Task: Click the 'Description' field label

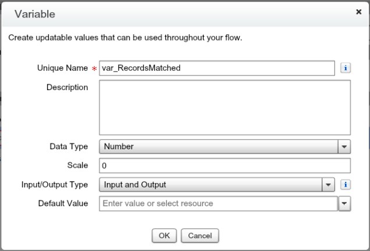Action: point(67,87)
